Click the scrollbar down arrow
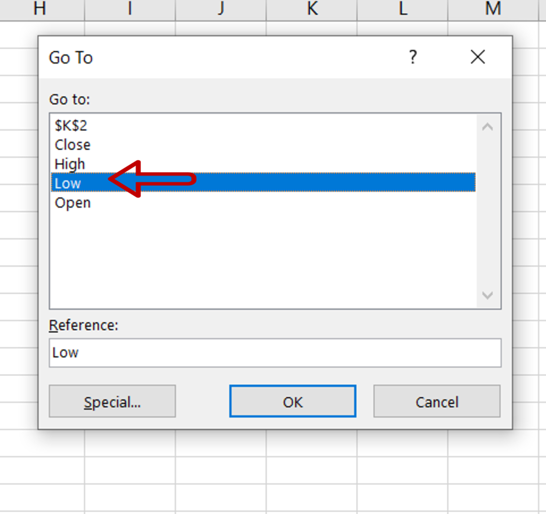 (x=487, y=295)
